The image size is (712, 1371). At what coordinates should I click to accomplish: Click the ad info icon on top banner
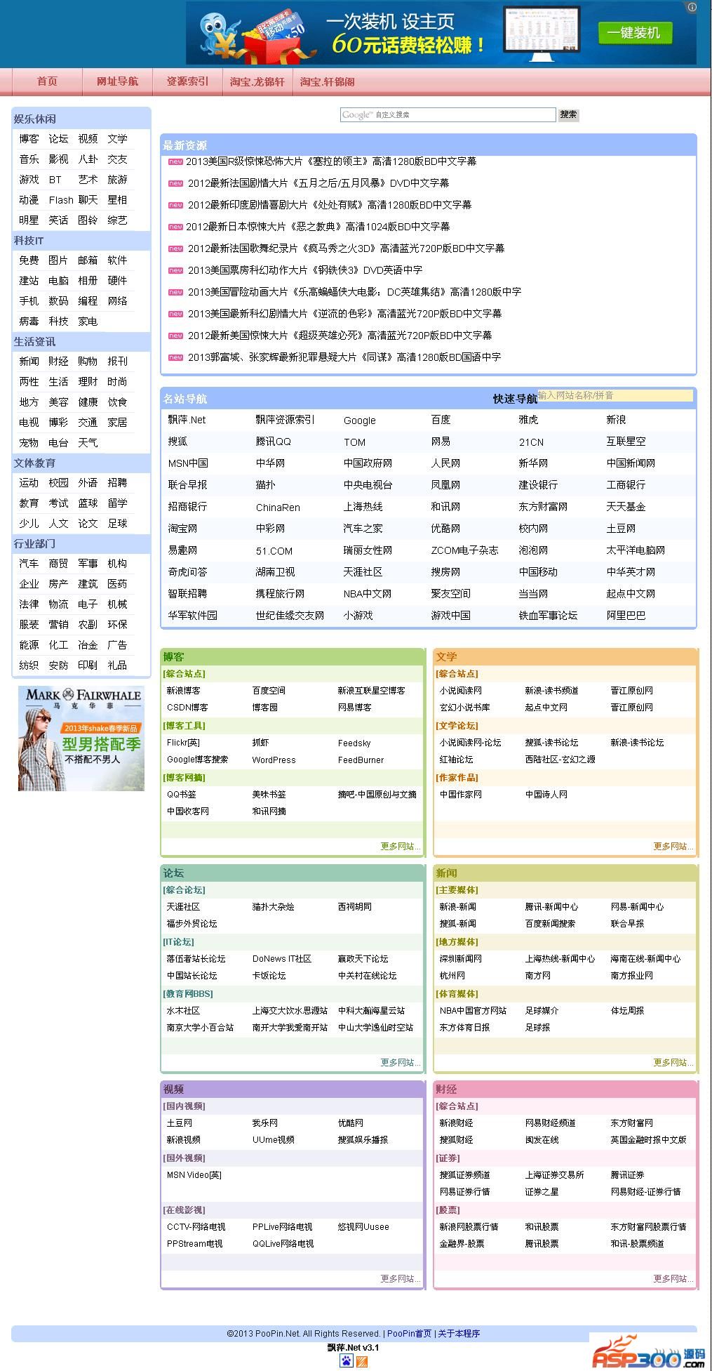tap(692, 7)
